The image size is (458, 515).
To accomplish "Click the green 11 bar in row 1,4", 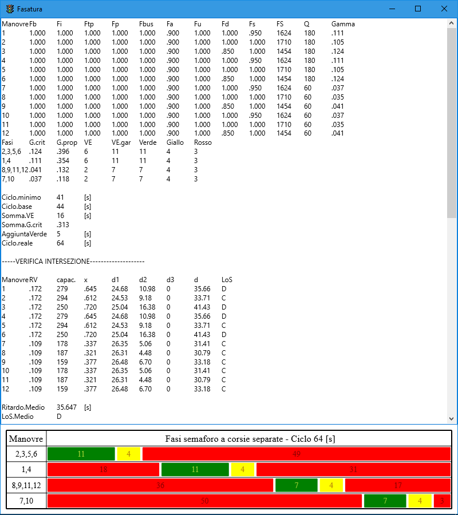I will pos(195,469).
